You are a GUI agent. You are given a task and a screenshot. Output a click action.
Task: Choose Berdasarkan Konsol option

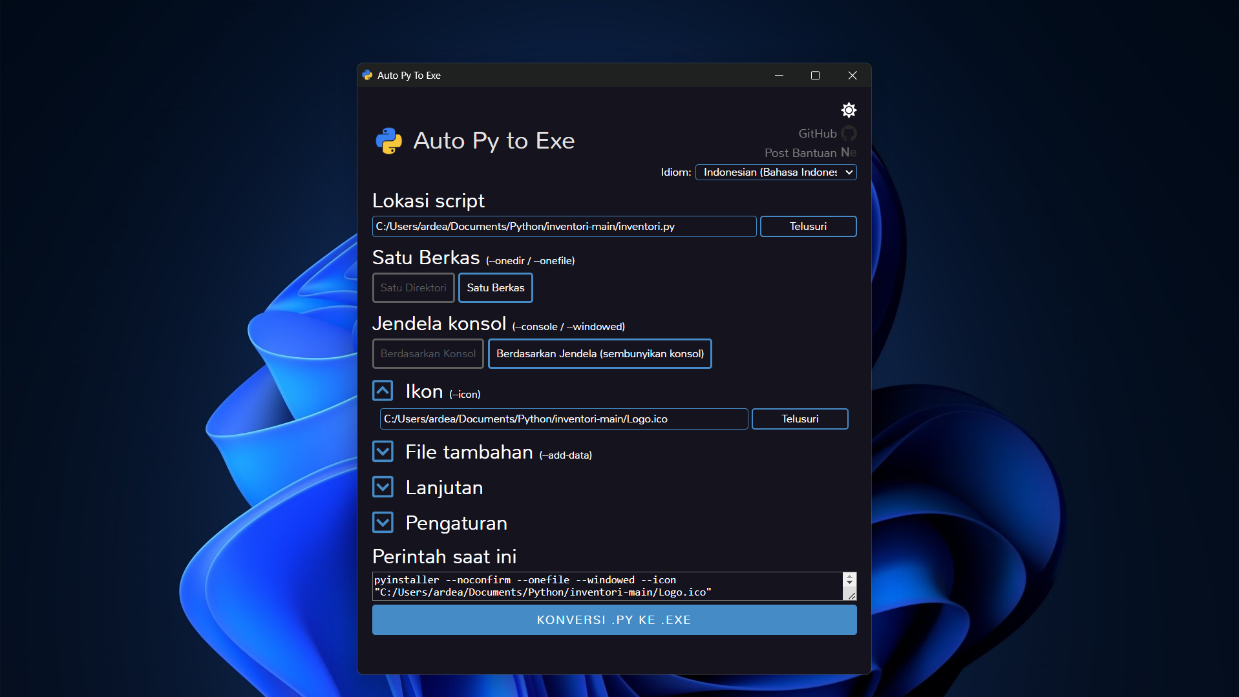click(428, 354)
